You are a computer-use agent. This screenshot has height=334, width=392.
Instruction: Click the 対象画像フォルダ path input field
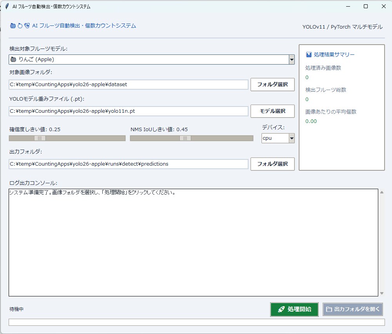tap(129, 85)
